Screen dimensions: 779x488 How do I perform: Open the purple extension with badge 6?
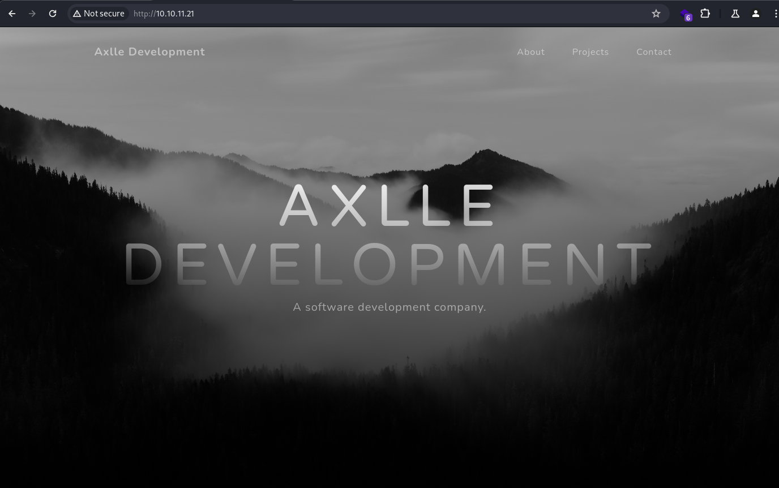[685, 14]
